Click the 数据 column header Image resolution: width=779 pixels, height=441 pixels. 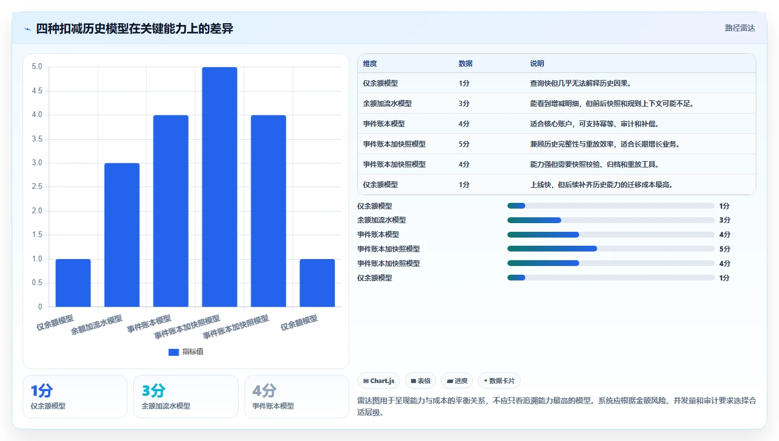[466, 64]
